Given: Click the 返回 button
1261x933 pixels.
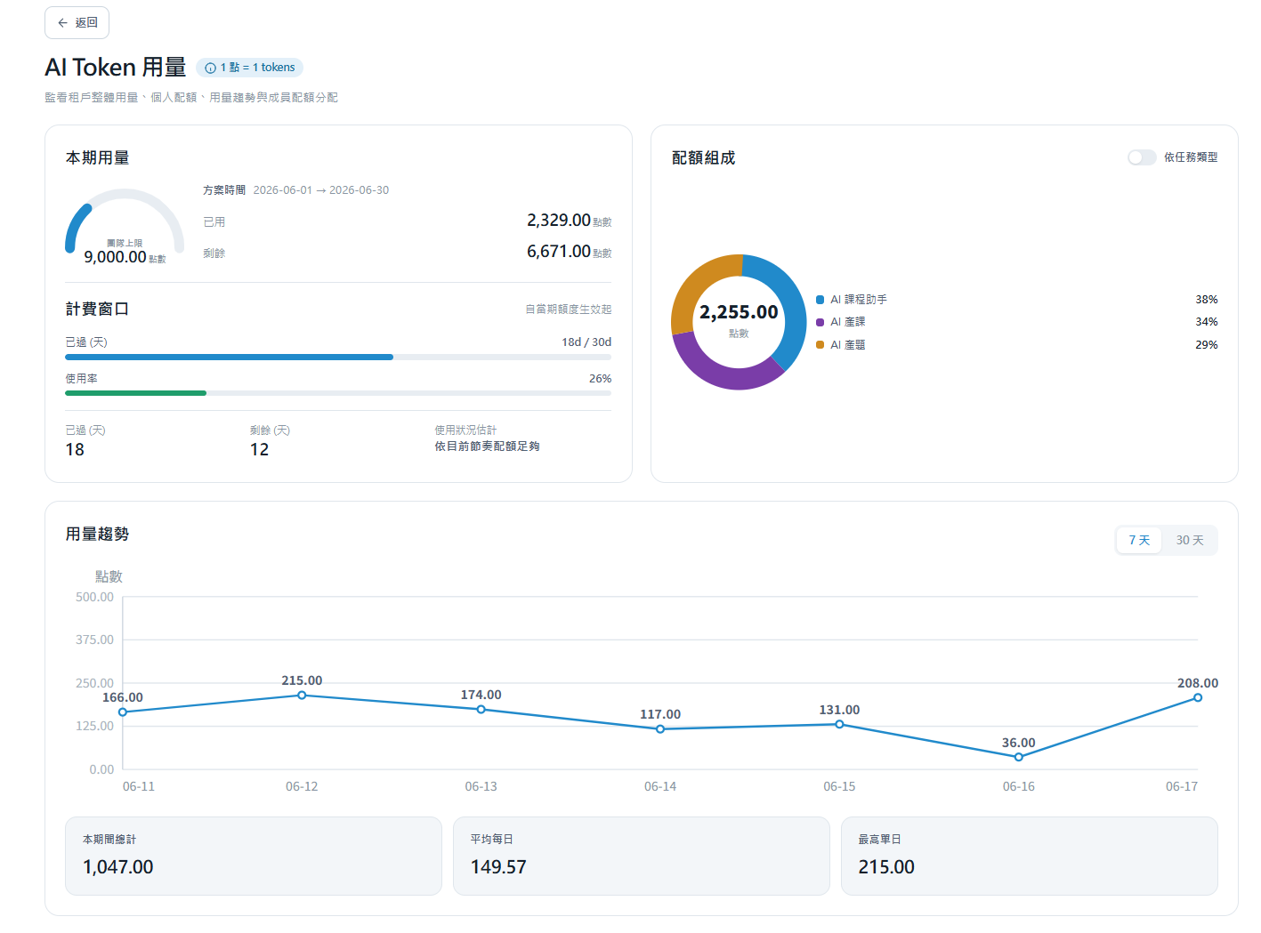Looking at the screenshot, I should (77, 23).
